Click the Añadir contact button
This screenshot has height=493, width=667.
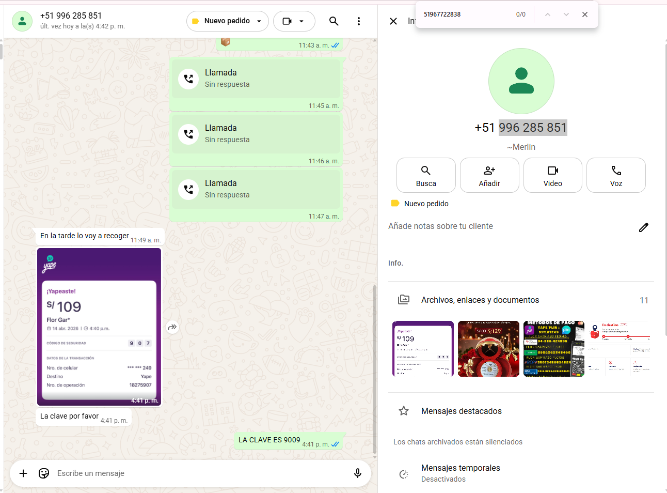[489, 175]
